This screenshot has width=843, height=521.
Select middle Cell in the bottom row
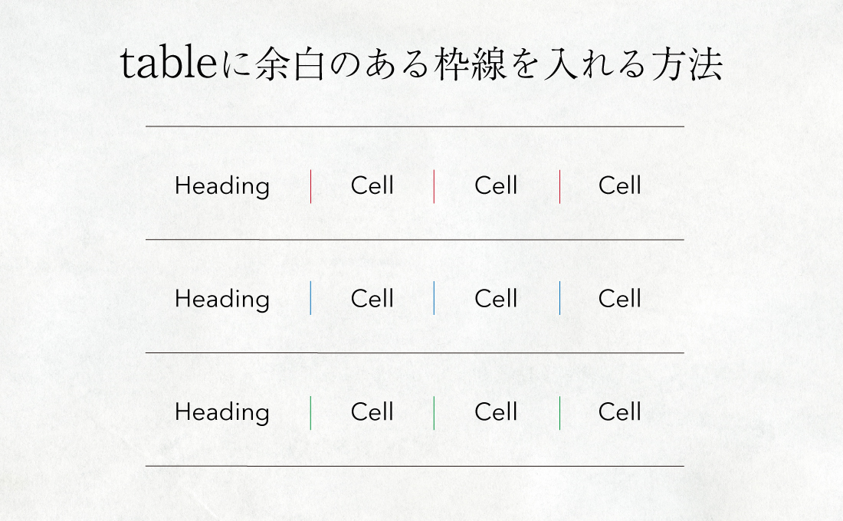click(x=496, y=412)
